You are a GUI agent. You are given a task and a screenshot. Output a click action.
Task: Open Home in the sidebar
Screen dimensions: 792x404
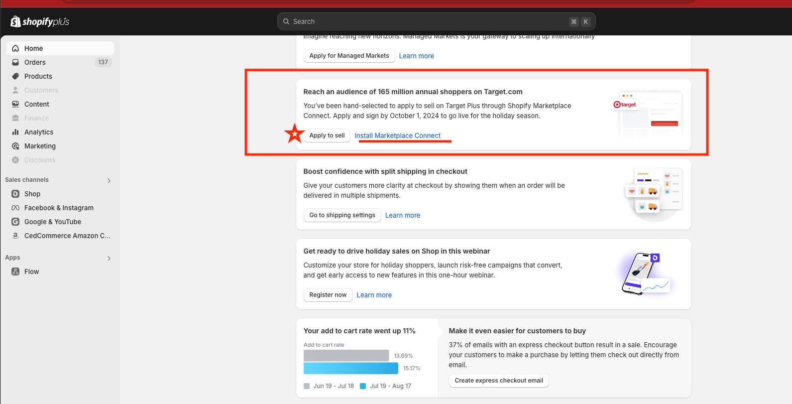[x=60, y=48]
